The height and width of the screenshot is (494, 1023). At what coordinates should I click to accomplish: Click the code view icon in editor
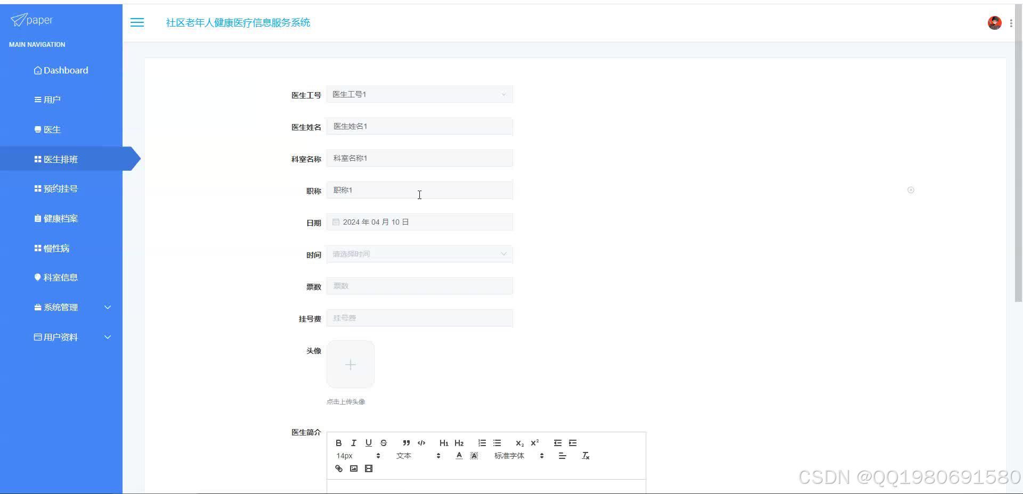(421, 442)
